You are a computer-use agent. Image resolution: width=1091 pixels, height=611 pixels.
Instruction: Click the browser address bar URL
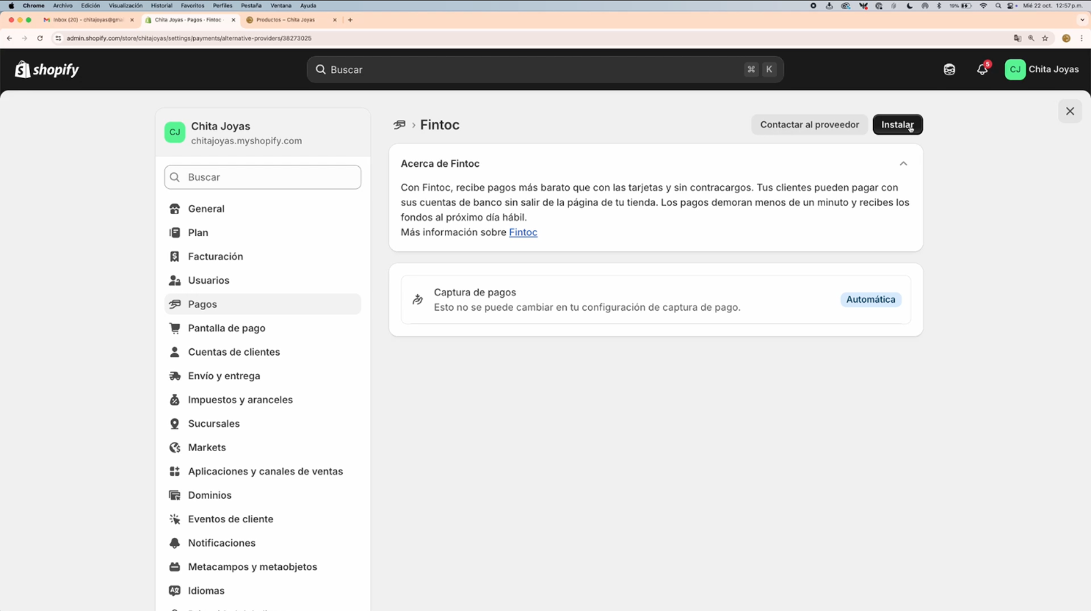189,38
